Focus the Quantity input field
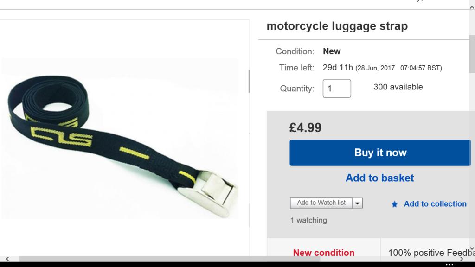Image resolution: width=475 pixels, height=267 pixels. [337, 89]
